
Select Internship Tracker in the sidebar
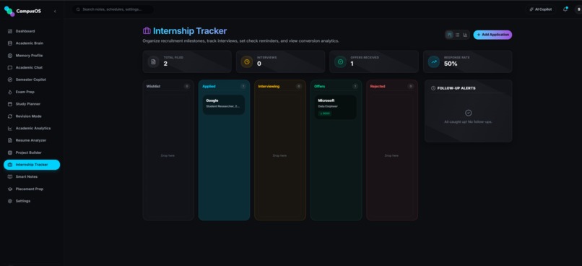point(32,165)
